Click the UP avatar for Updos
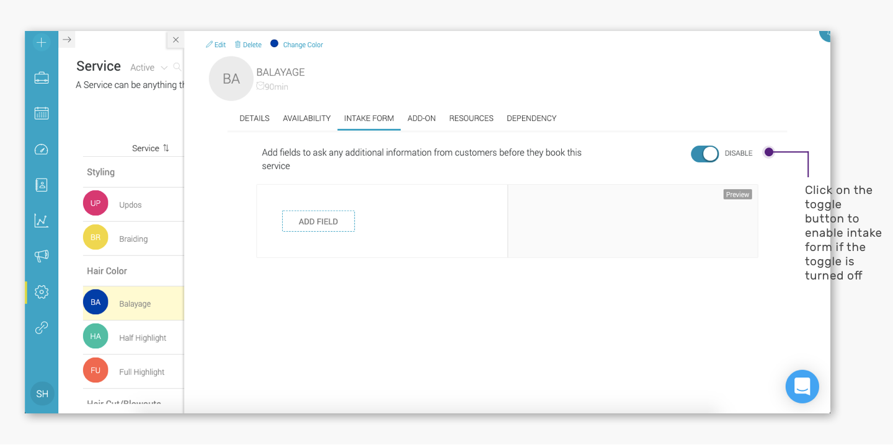893x445 pixels. point(96,203)
